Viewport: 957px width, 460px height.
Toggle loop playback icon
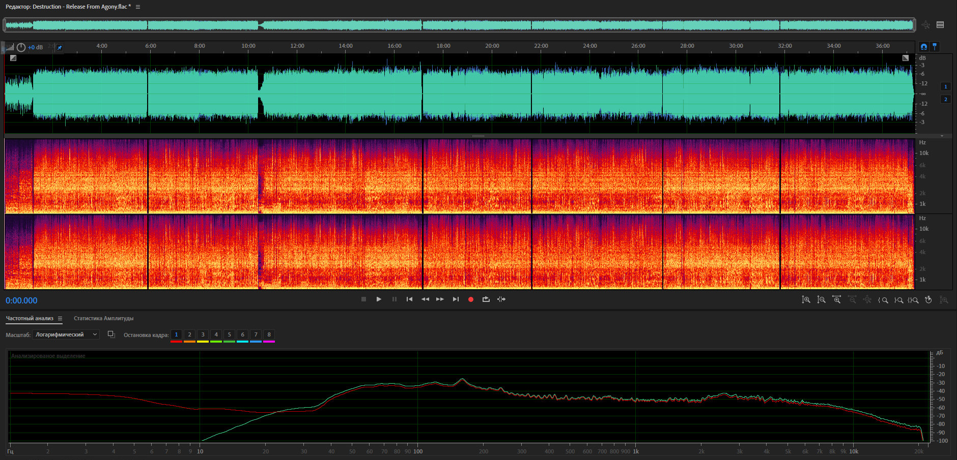(486, 299)
